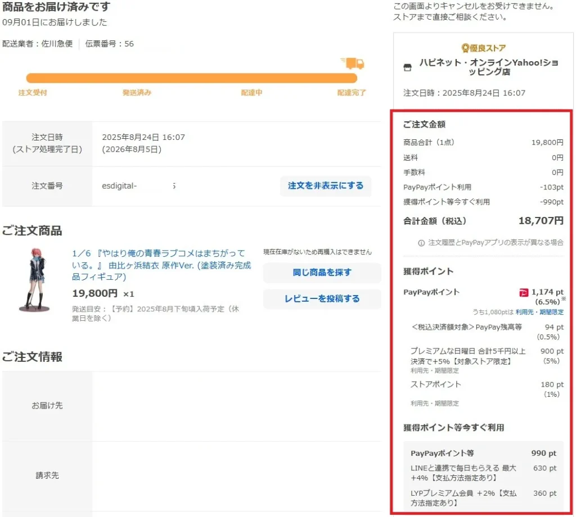This screenshot has width=576, height=517.
Task: Click the 送料 0円 amount
Action: tap(557, 157)
